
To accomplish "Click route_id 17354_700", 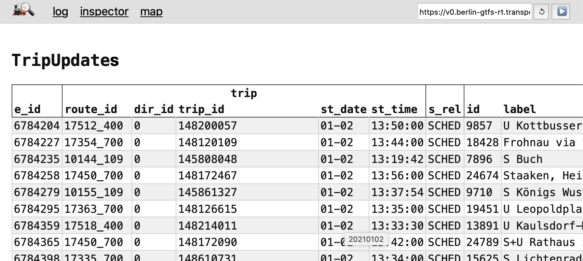I will [x=94, y=142].
